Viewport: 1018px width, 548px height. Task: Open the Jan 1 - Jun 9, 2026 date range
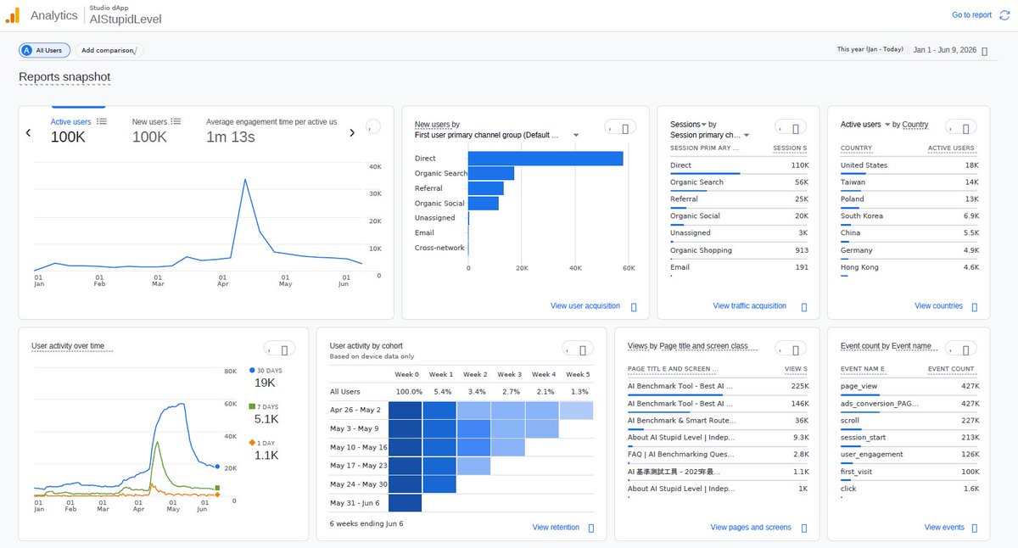(944, 51)
